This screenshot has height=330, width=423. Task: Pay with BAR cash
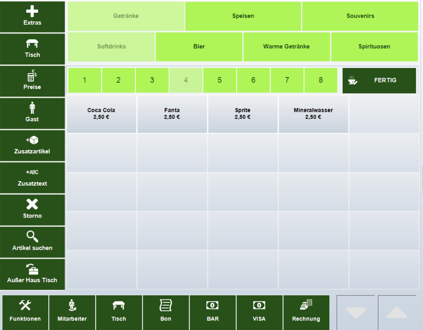point(212,313)
